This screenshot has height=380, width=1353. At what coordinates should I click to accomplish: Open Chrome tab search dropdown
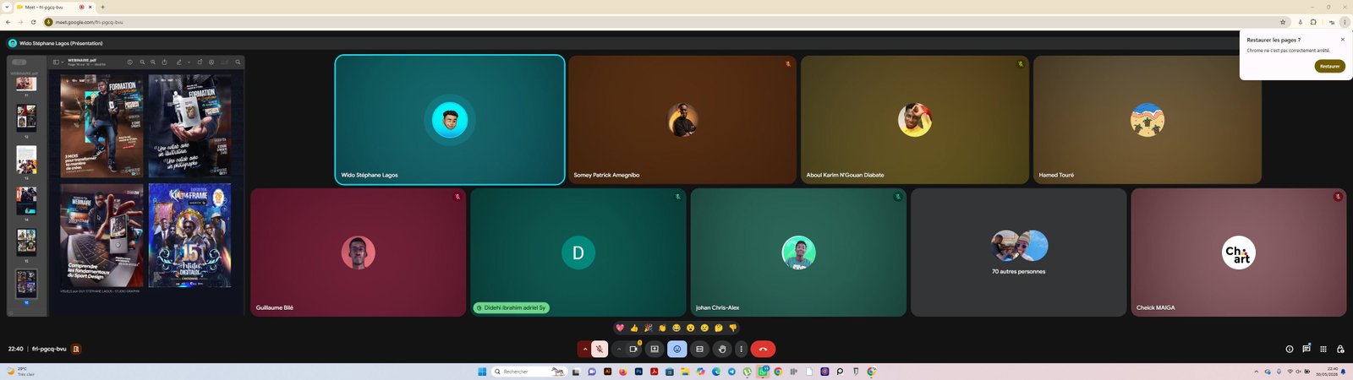point(7,7)
